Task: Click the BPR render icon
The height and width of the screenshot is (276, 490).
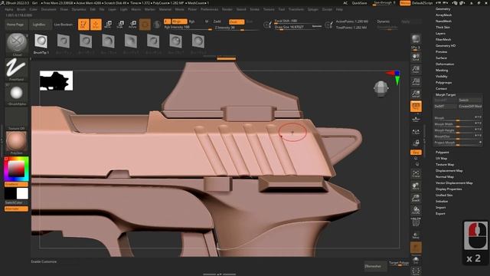Action: (x=416, y=39)
